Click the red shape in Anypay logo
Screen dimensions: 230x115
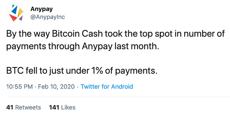pos(13,17)
